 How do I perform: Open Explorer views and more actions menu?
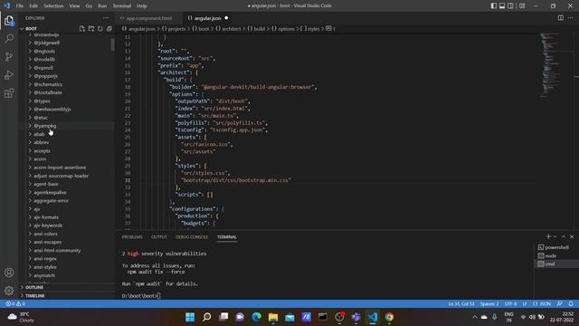[106, 18]
